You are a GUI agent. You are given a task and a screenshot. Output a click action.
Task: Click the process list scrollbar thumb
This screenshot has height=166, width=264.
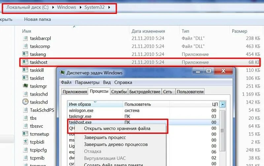222,131
